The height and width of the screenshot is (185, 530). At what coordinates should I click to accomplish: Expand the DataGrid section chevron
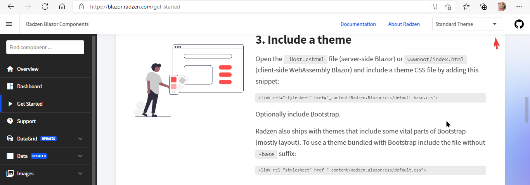point(80,139)
